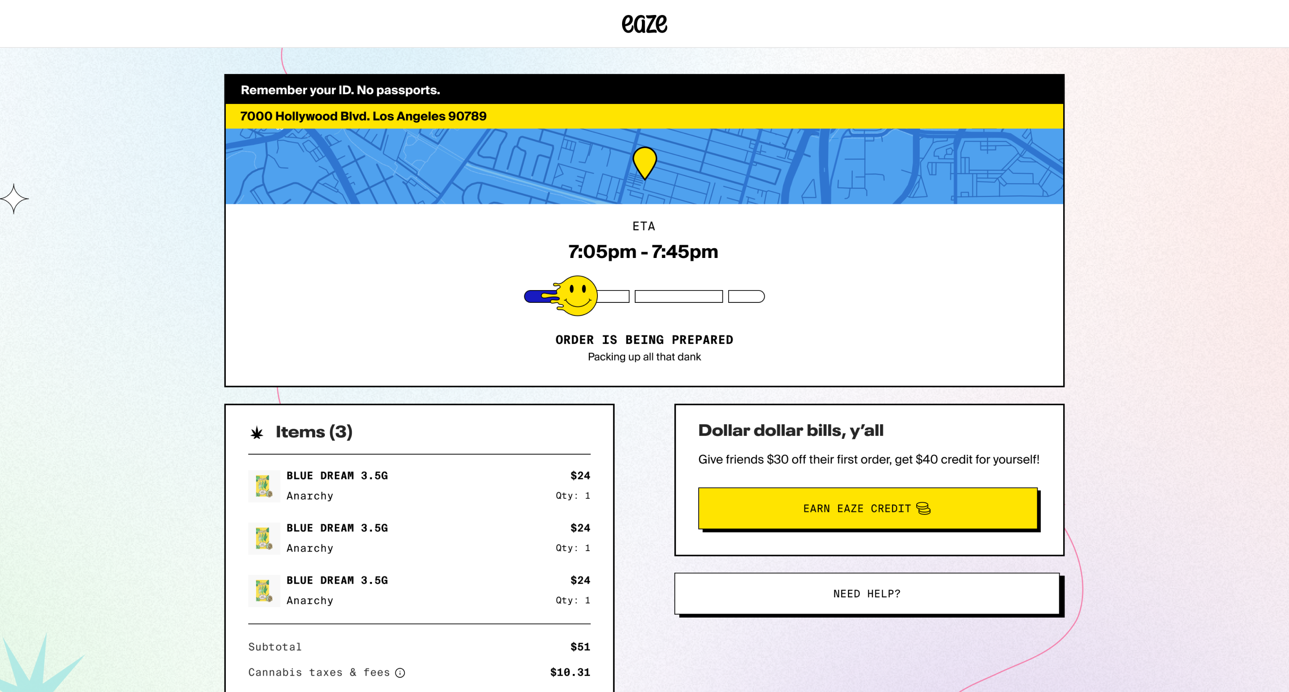The width and height of the screenshot is (1289, 692).
Task: Click the yellow map location pin
Action: 644,161
